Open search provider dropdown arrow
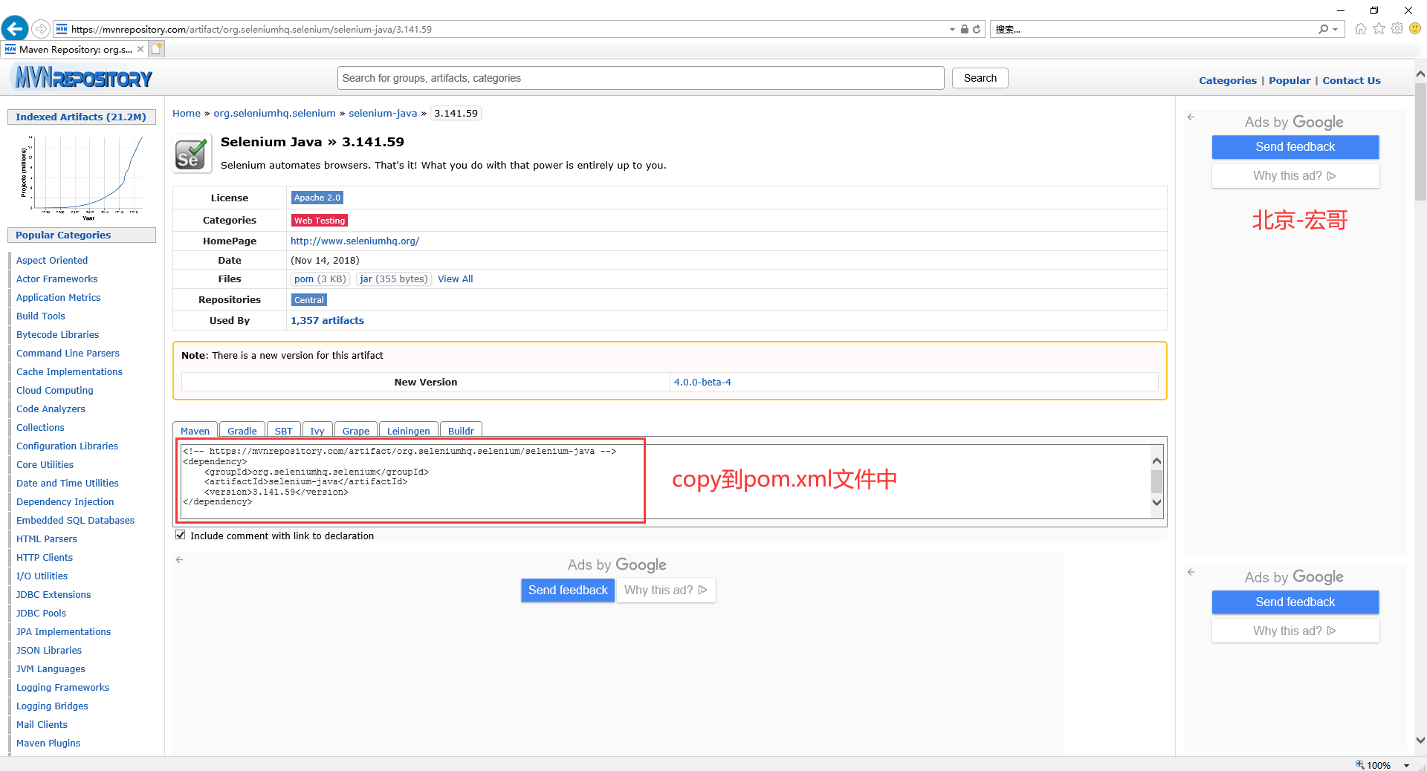 click(1336, 29)
